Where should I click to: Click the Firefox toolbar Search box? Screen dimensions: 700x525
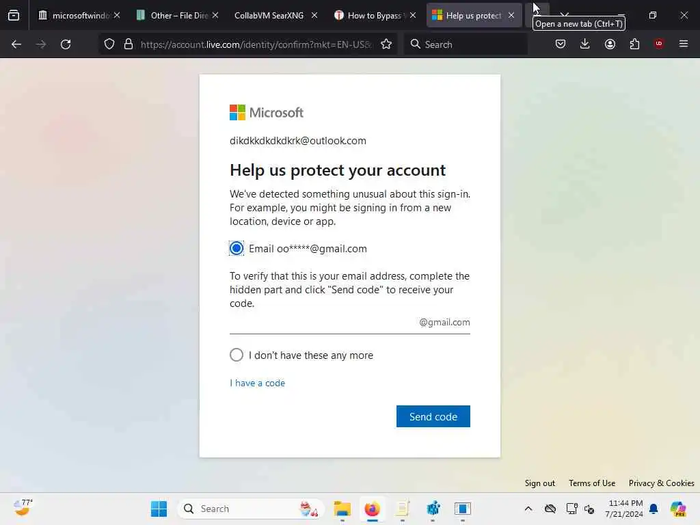pyautogui.click(x=466, y=44)
